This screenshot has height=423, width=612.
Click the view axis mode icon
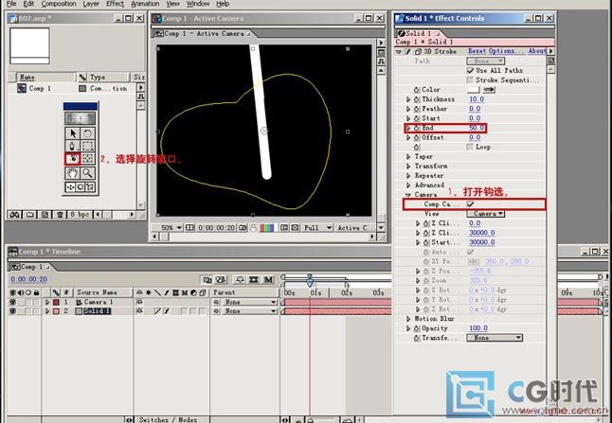tap(90, 187)
